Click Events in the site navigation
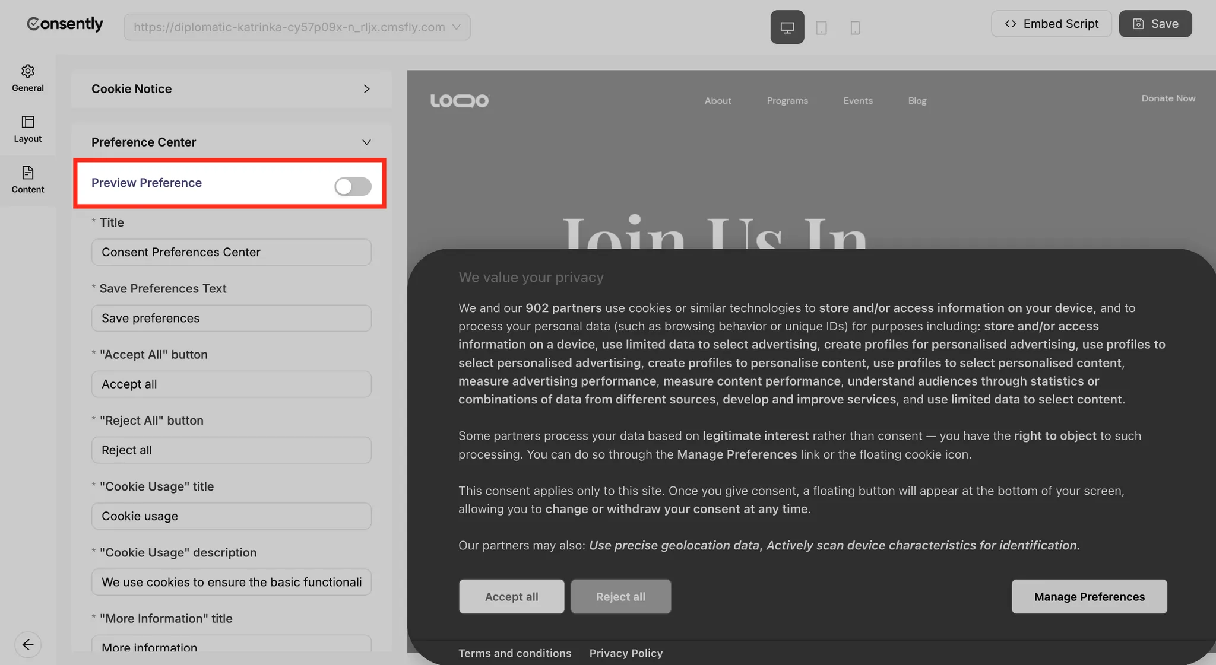Screen dimensions: 1216x665 [x=858, y=101]
